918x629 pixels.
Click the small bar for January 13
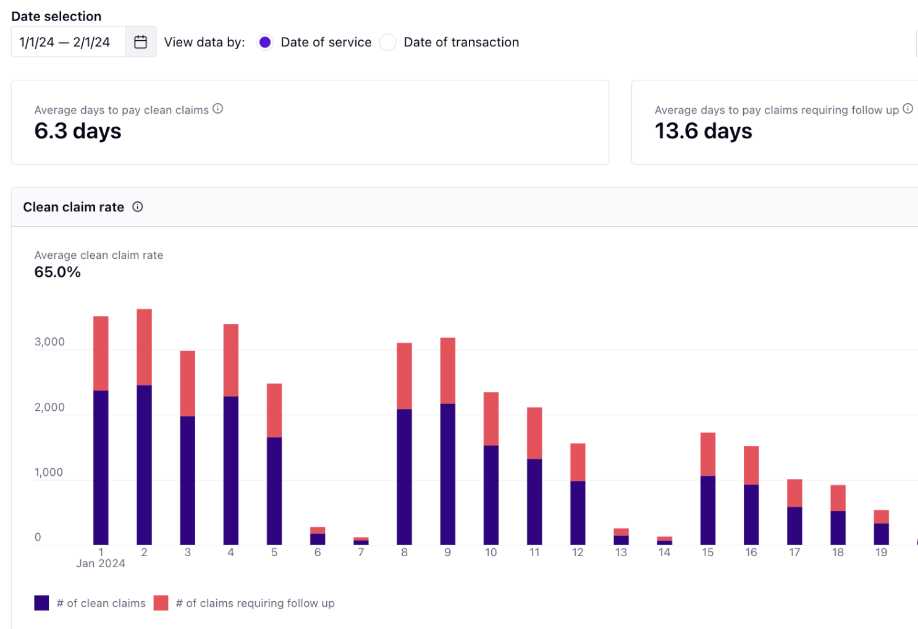coord(621,536)
